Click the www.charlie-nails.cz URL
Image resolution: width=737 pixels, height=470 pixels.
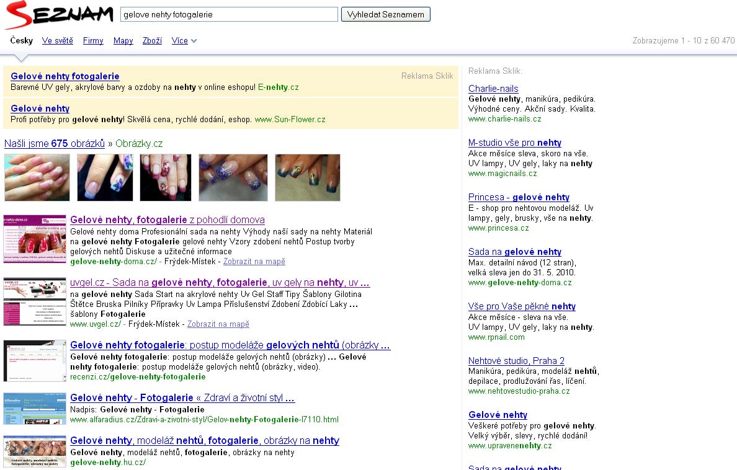[504, 119]
